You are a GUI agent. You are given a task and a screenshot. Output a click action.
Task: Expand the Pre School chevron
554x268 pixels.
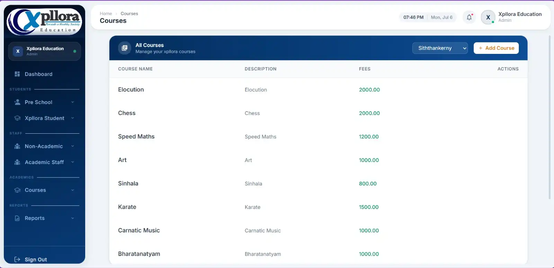pos(73,102)
